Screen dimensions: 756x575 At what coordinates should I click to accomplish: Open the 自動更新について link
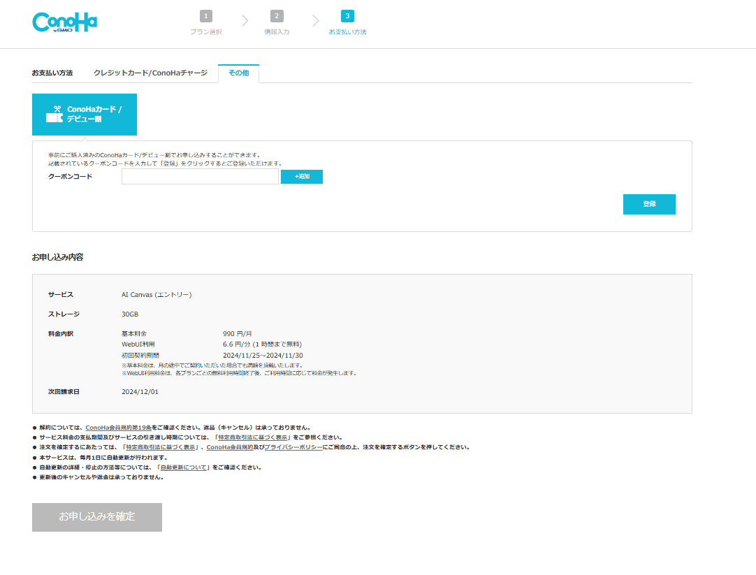[184, 467]
